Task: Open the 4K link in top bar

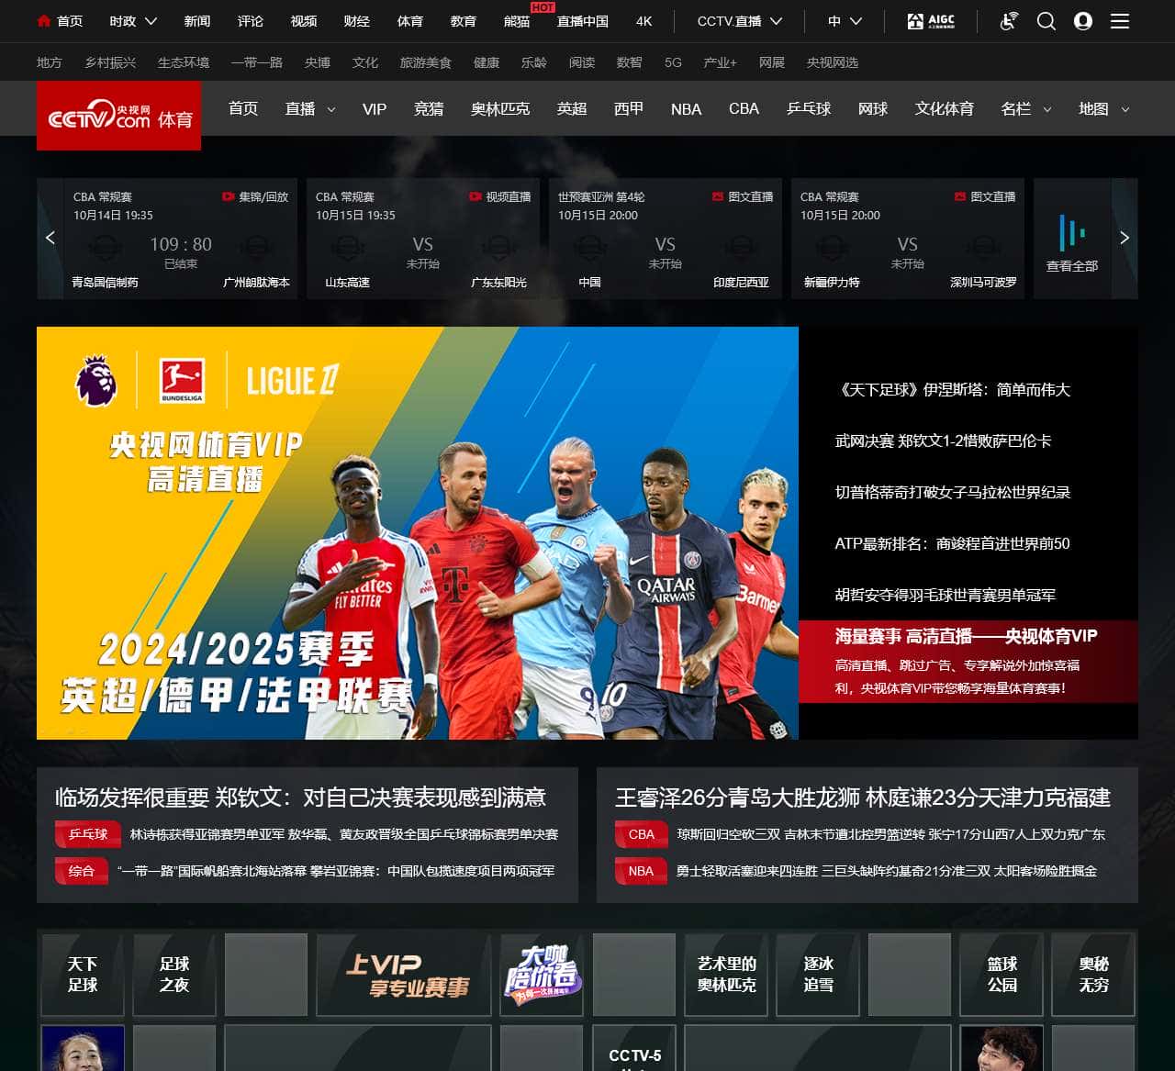Action: 643,21
